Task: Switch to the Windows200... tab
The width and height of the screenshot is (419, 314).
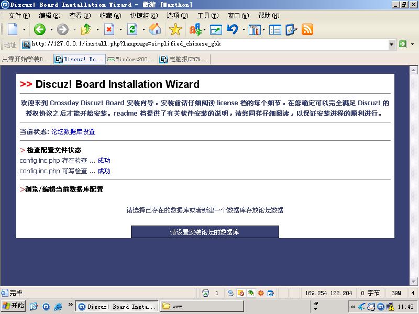Action: tap(132, 59)
